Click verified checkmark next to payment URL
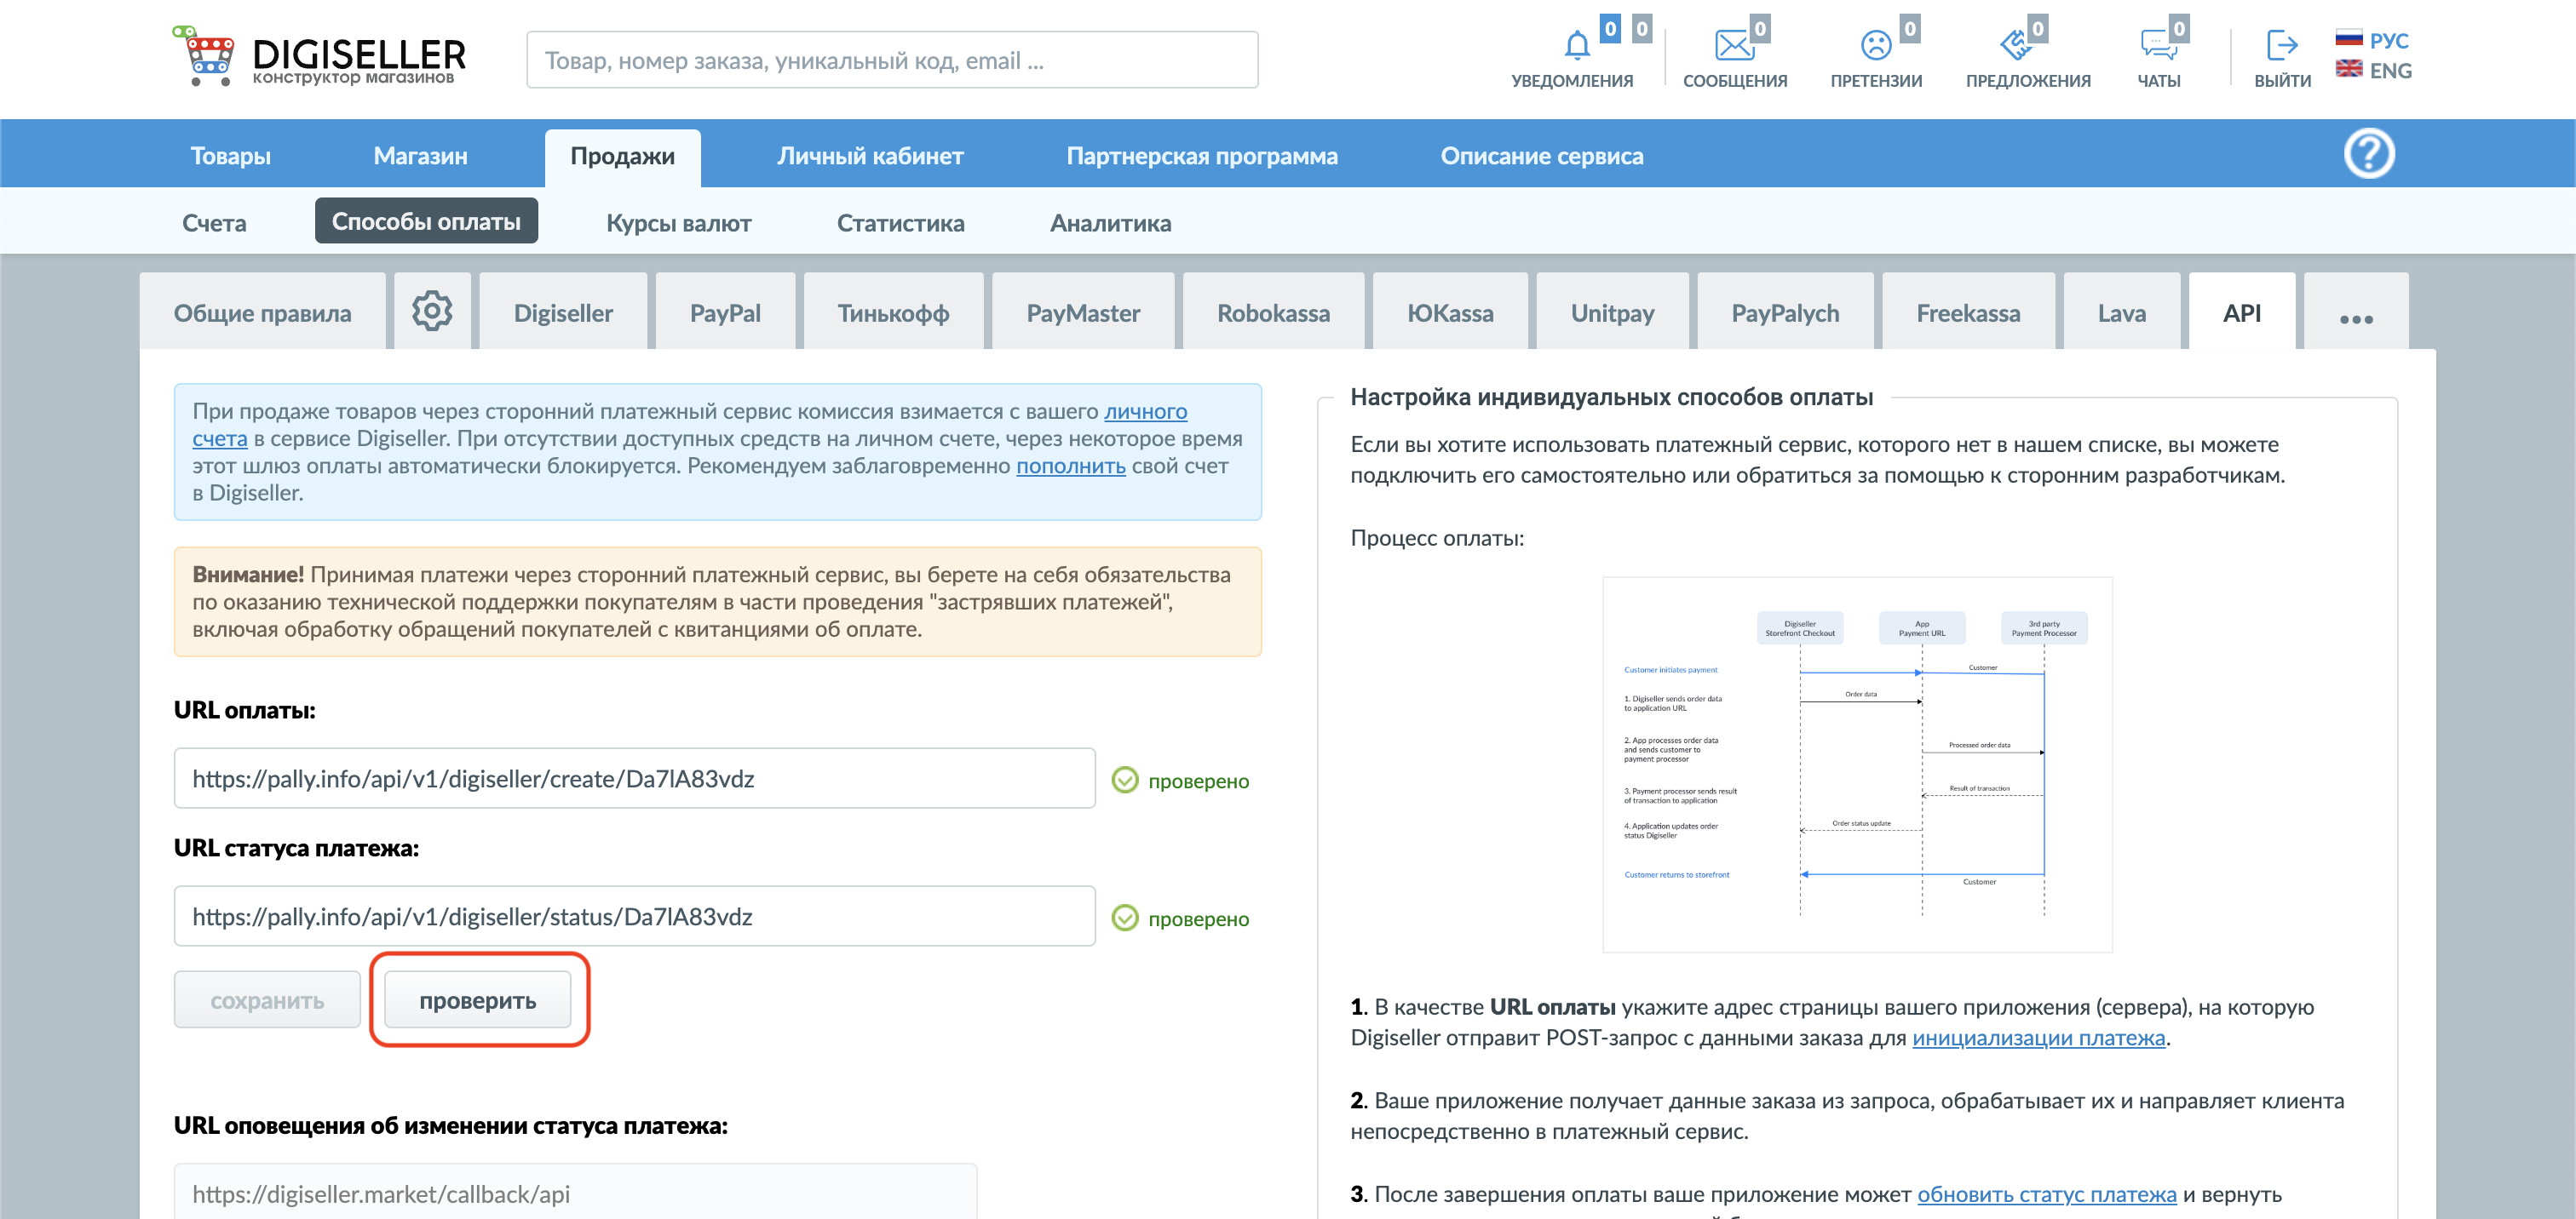The height and width of the screenshot is (1219, 2576). coord(1125,780)
